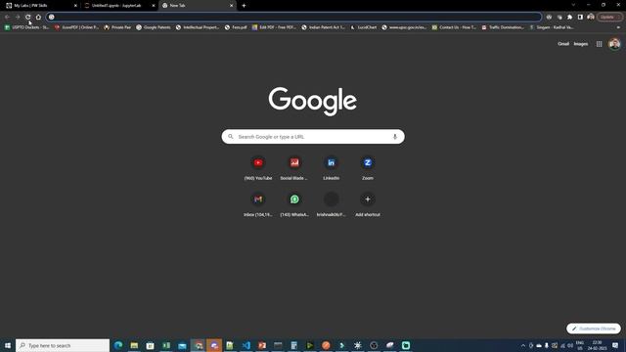Show hidden system tray icons
Image resolution: width=626 pixels, height=352 pixels.
coord(523,345)
